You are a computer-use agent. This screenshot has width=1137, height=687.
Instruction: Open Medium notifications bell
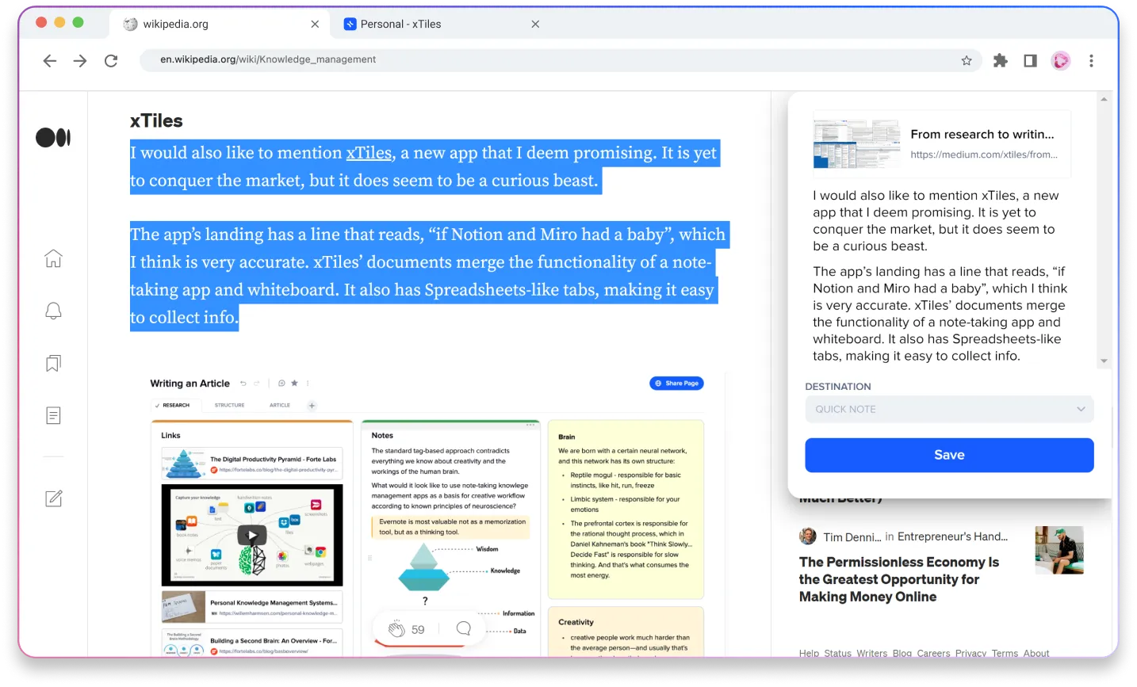53,311
